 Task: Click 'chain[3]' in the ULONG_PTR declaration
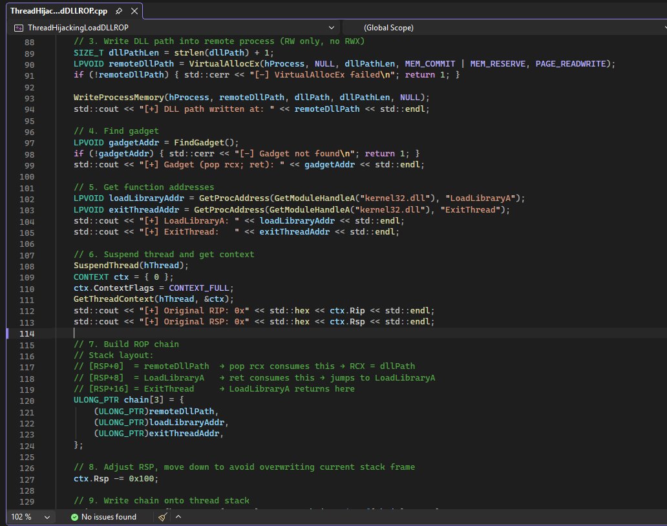143,400
